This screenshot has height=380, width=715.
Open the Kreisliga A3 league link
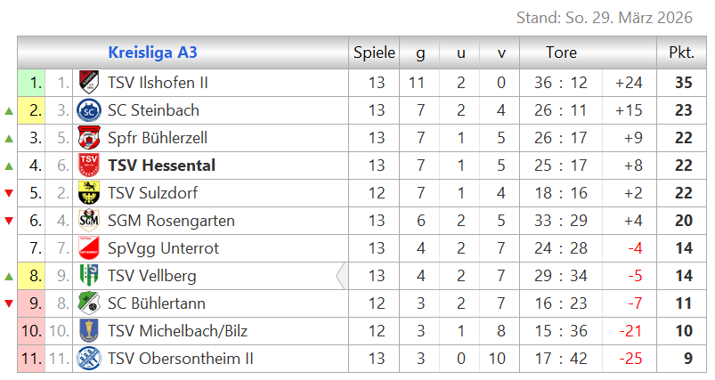(152, 53)
